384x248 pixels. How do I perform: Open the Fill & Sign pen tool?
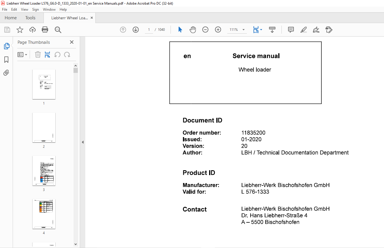316,30
